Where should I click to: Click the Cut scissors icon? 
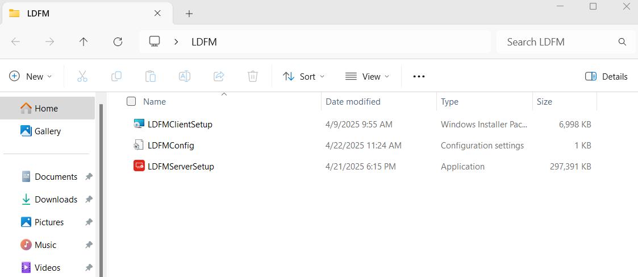pos(82,76)
